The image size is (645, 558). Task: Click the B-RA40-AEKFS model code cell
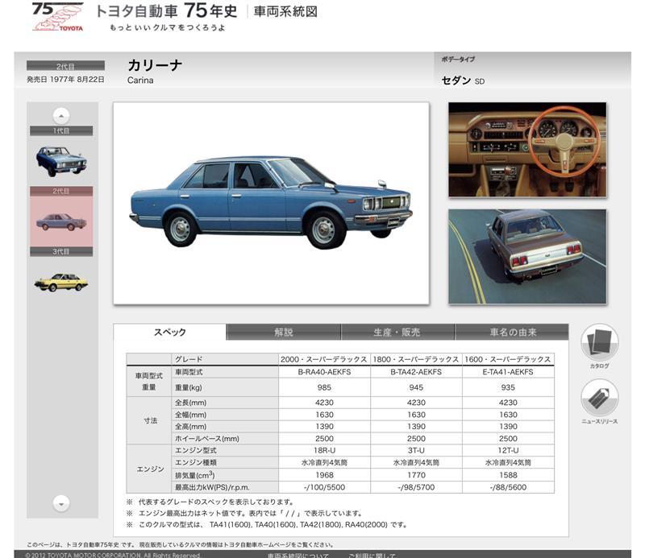324,372
